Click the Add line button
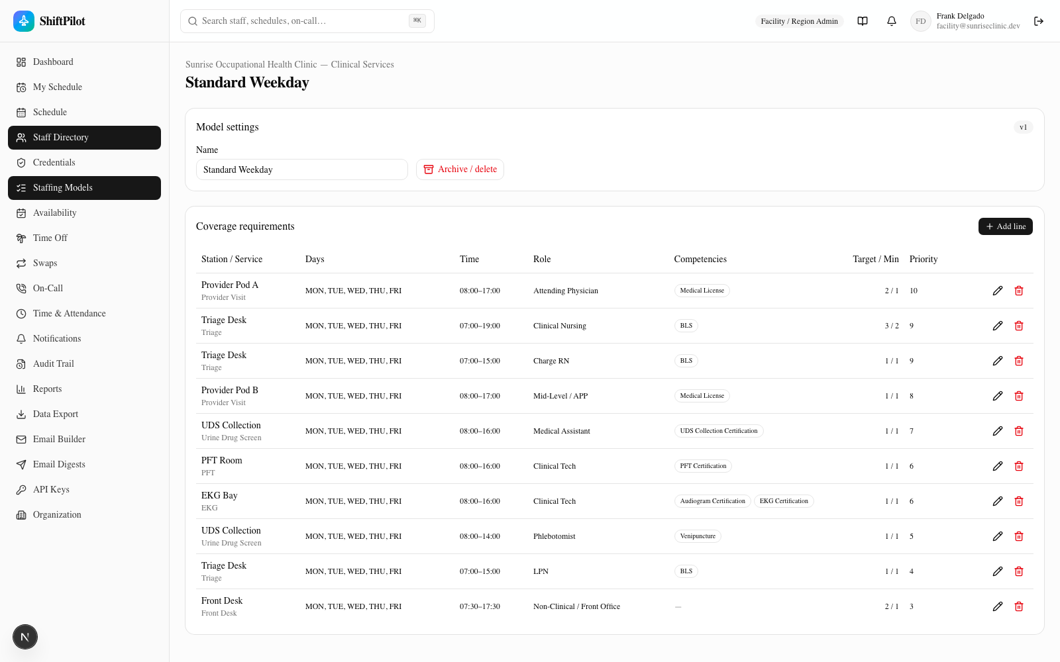The image size is (1060, 662). click(1006, 226)
